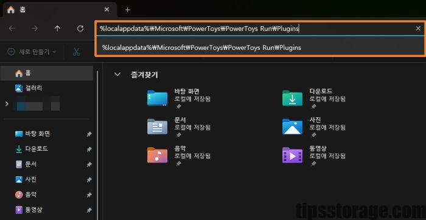Expand the blurred account item in sidebar
The width and height of the screenshot is (426, 220).
click(7, 104)
